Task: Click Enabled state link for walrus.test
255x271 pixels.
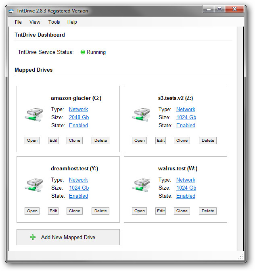Action: click(x=186, y=196)
